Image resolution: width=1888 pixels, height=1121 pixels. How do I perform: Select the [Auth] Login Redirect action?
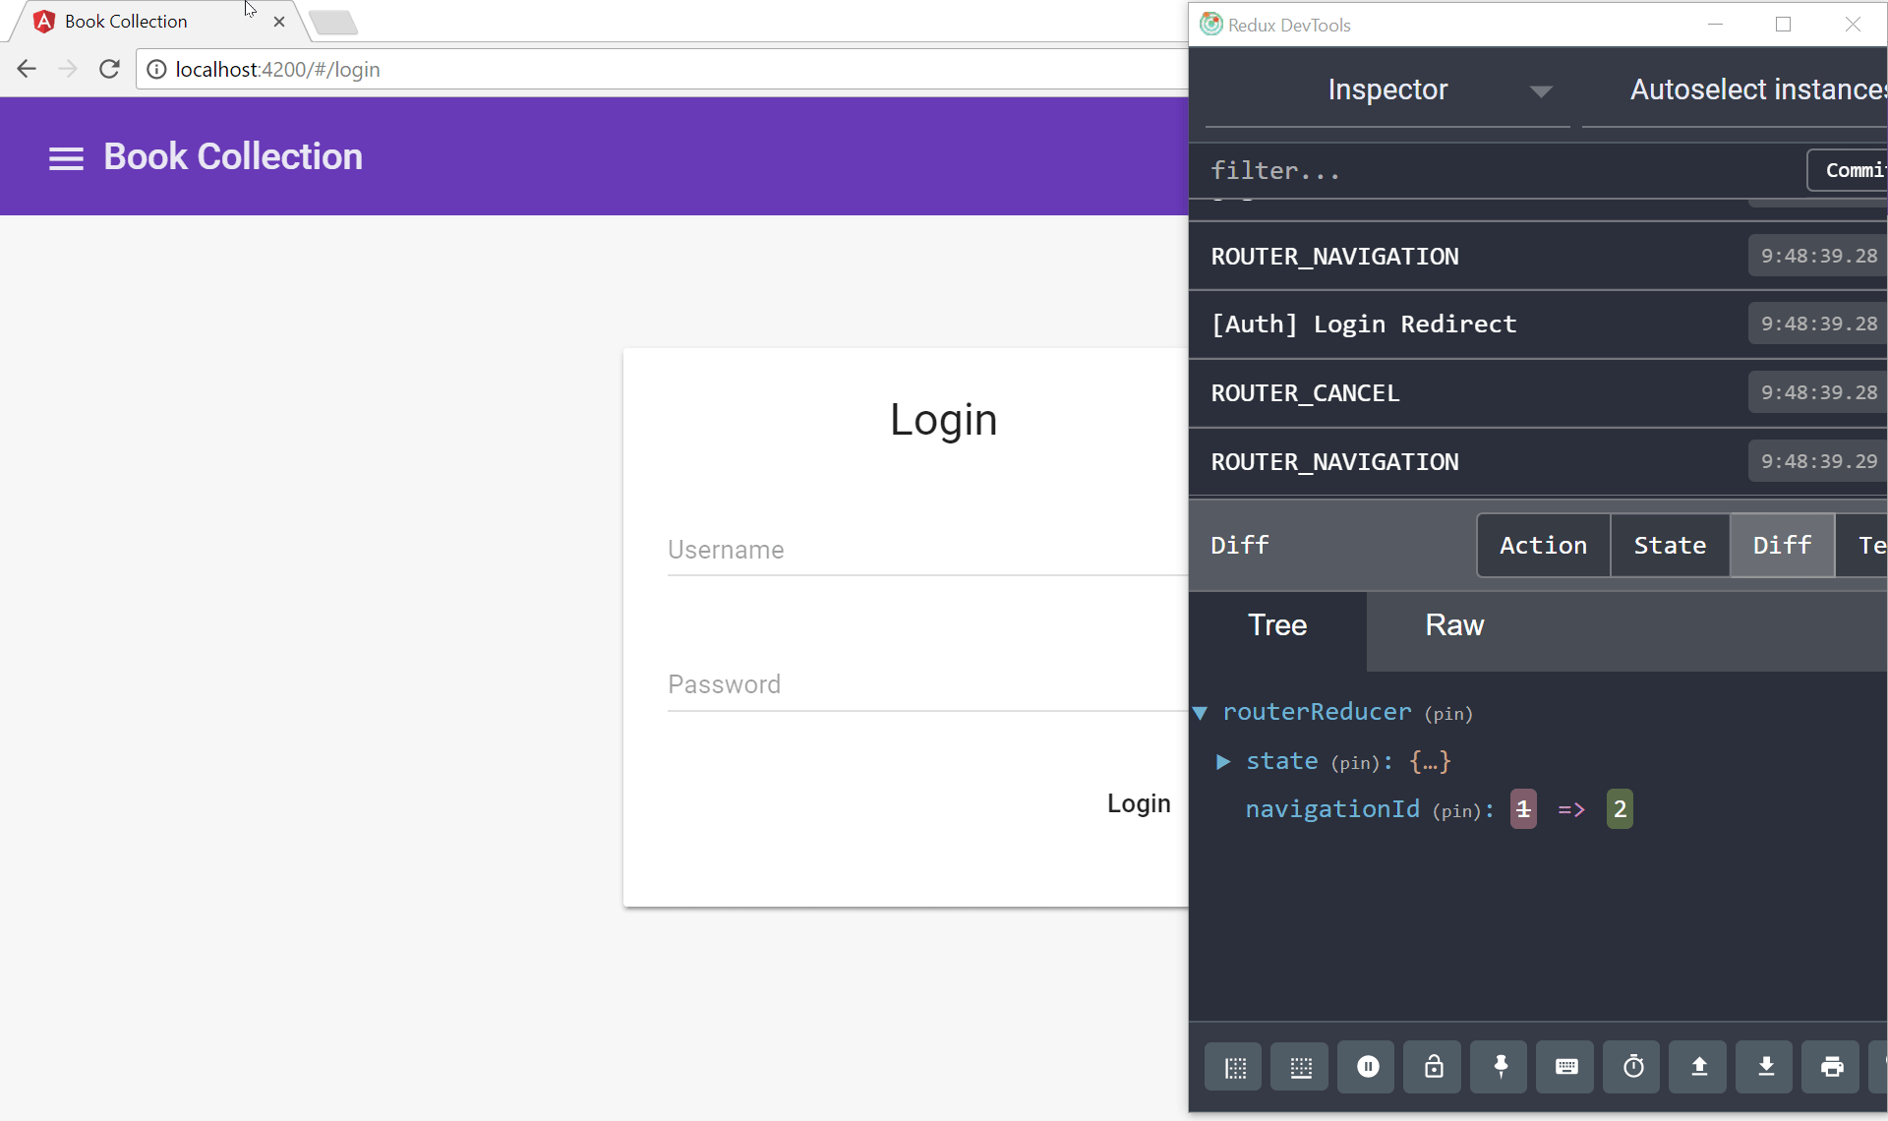(x=1364, y=324)
